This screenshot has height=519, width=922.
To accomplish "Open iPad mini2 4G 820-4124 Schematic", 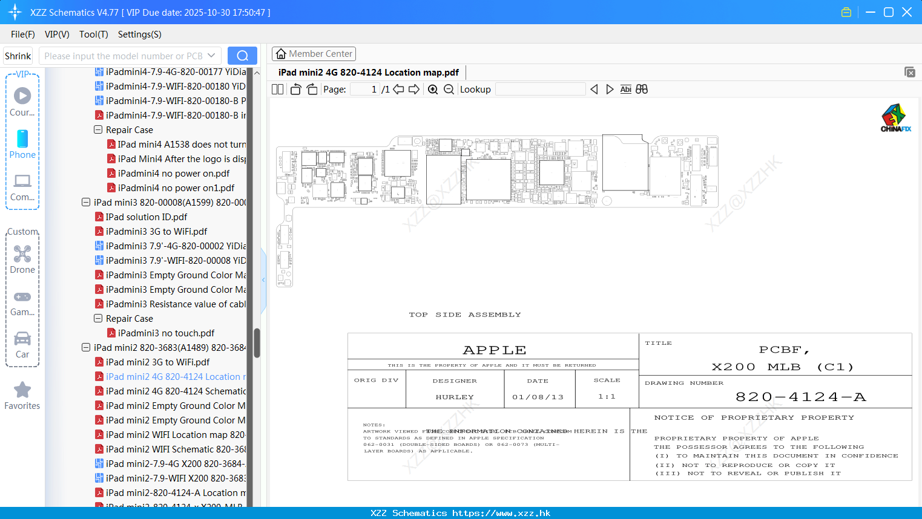I will (170, 391).
